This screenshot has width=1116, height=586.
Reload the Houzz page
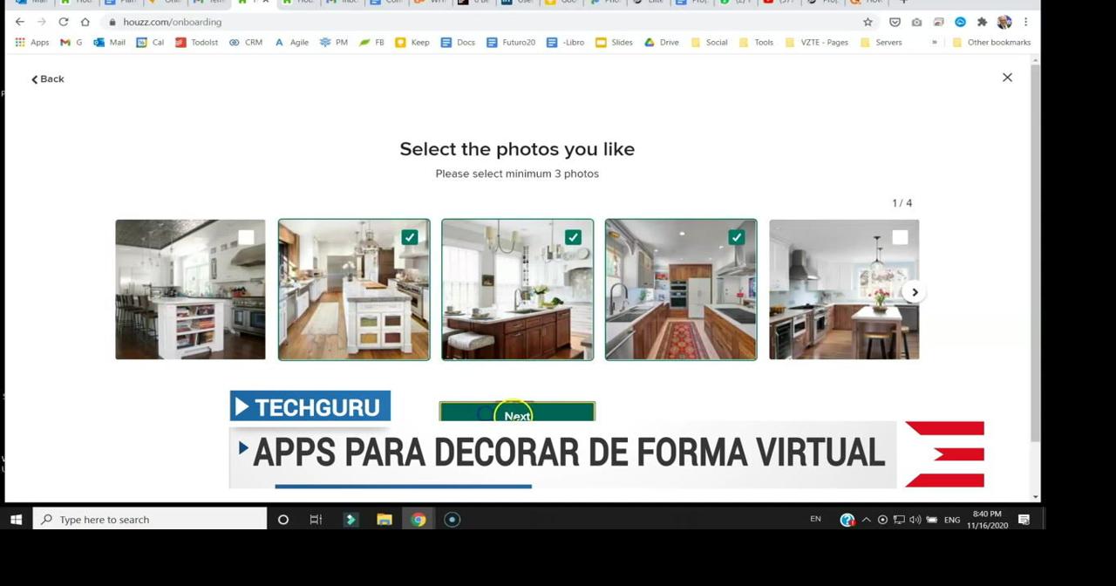(62, 22)
